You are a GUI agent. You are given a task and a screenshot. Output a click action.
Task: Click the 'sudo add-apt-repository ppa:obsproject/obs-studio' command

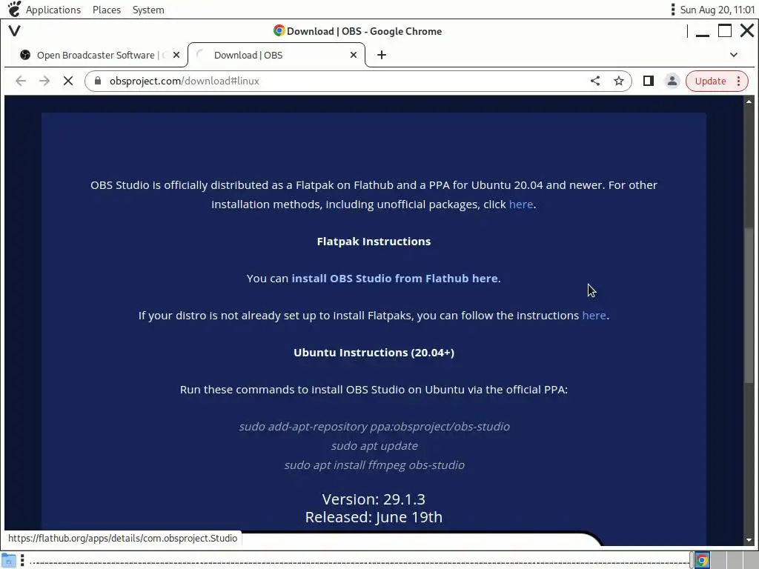pyautogui.click(x=374, y=426)
